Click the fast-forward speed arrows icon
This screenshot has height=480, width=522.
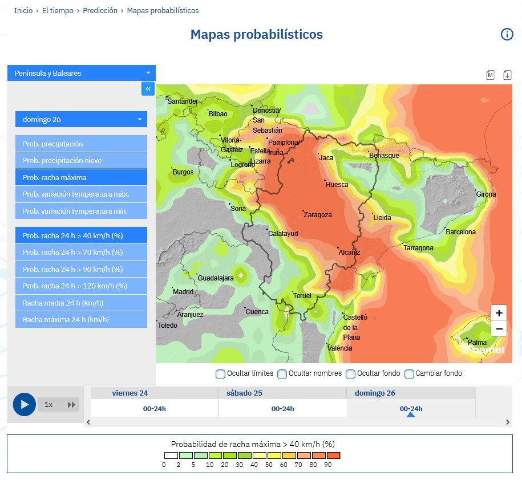[x=71, y=405]
